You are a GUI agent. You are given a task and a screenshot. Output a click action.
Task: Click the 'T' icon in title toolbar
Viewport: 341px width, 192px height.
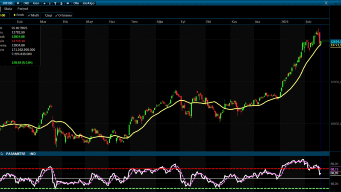click(55, 3)
